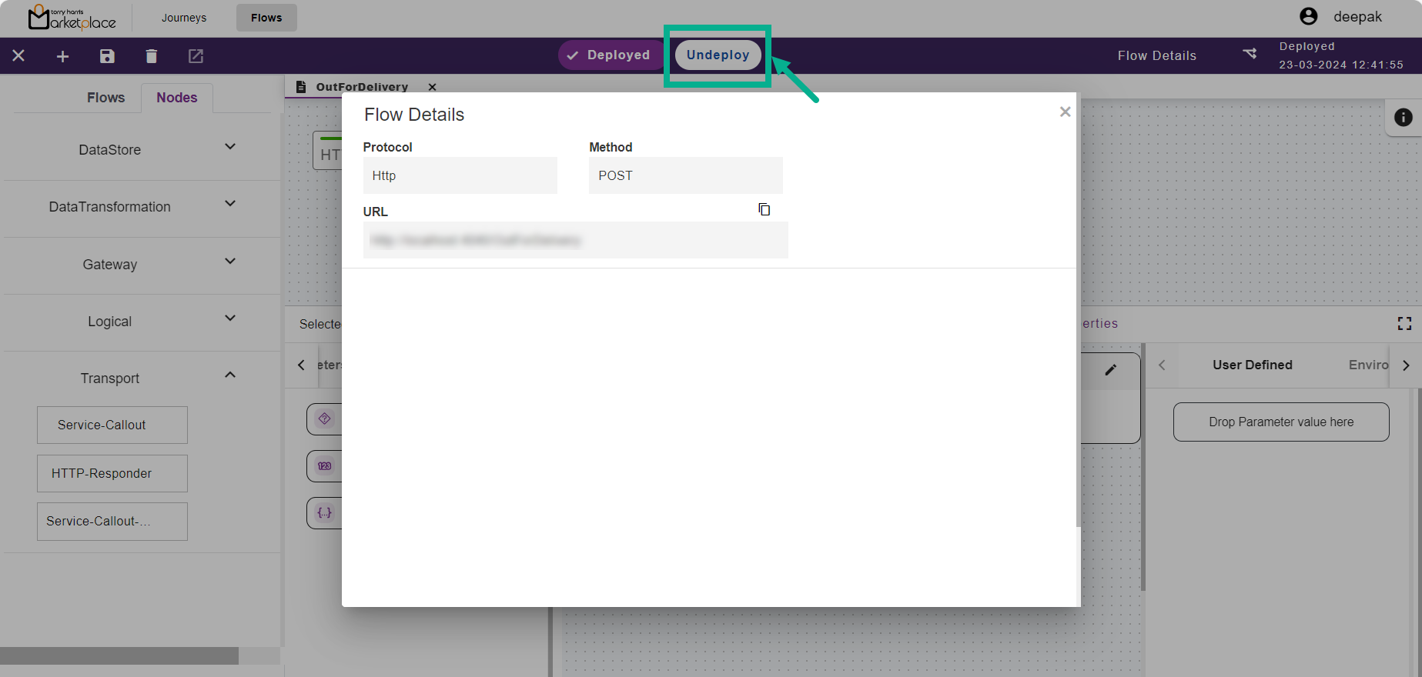Expand the DataStore node category
The width and height of the screenshot is (1422, 677).
tap(229, 147)
